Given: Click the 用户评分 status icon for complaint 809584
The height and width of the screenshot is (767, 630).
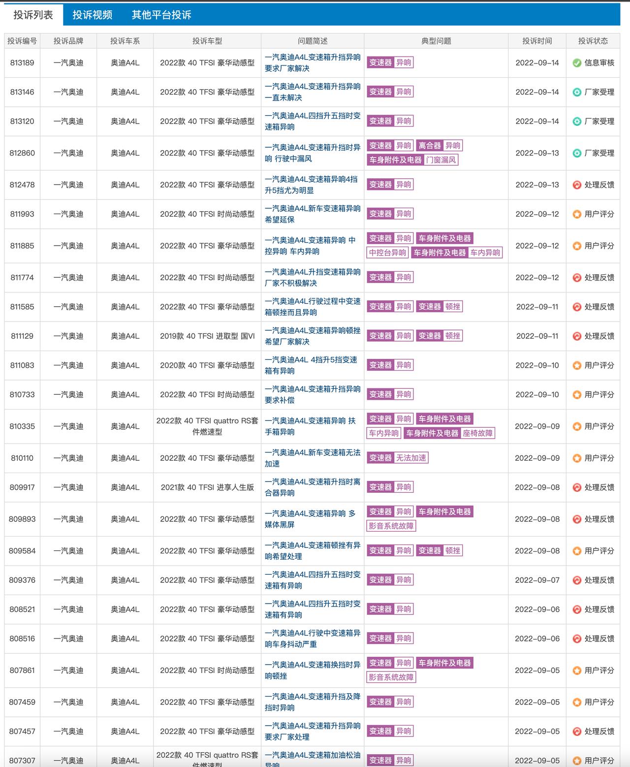Looking at the screenshot, I should click(577, 551).
